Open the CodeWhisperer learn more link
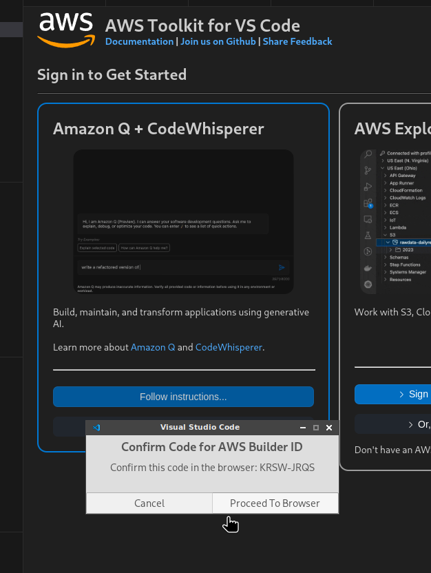This screenshot has height=573, width=431. pyautogui.click(x=229, y=347)
